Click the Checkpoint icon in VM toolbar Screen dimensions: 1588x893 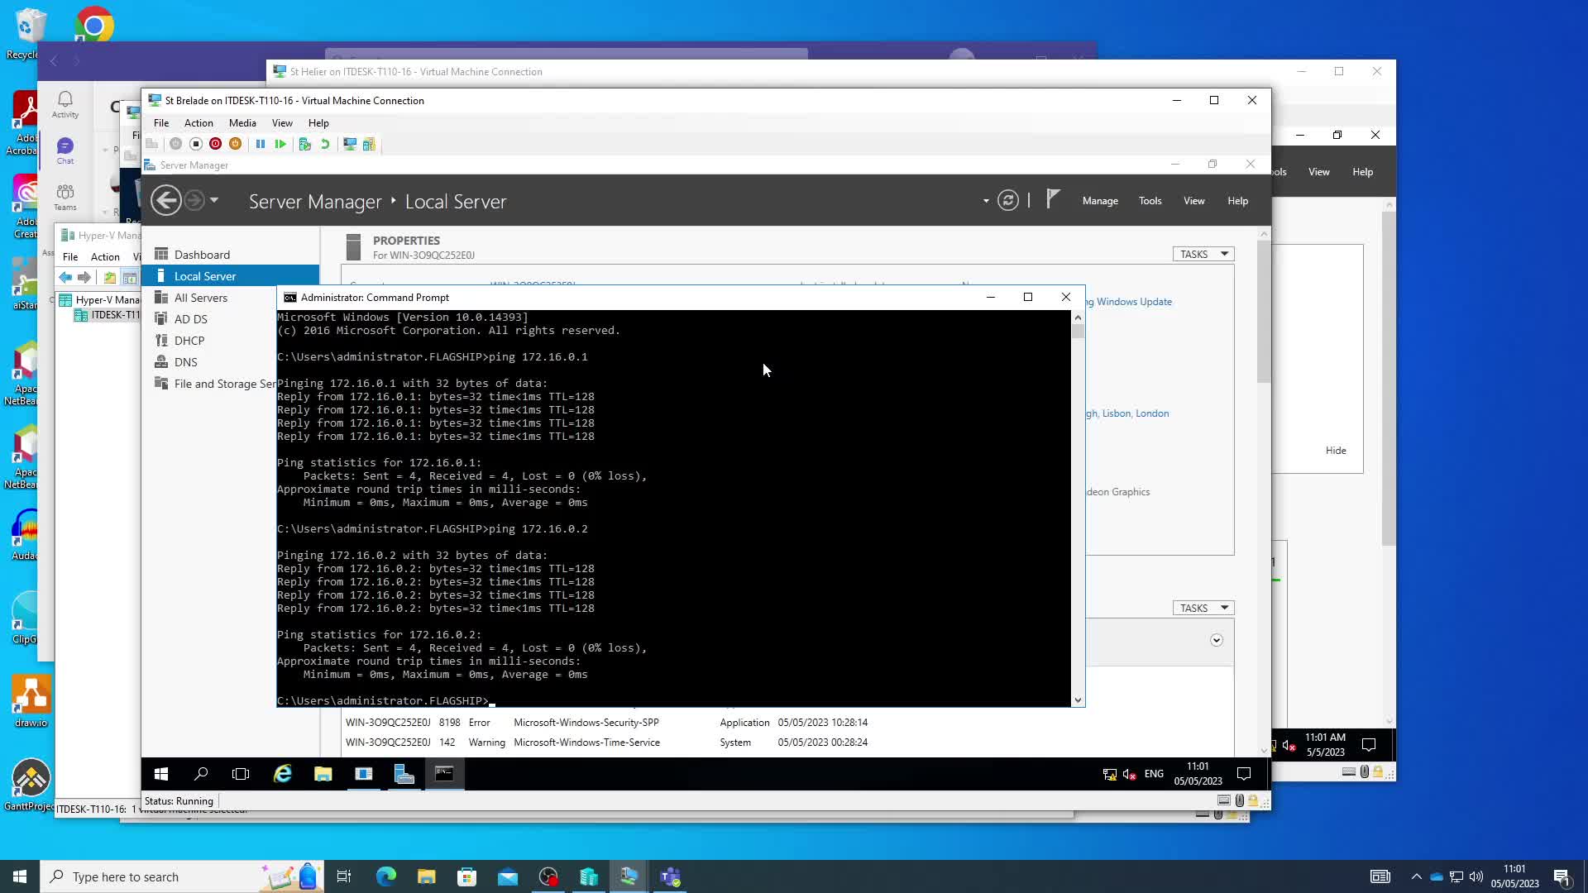[304, 144]
